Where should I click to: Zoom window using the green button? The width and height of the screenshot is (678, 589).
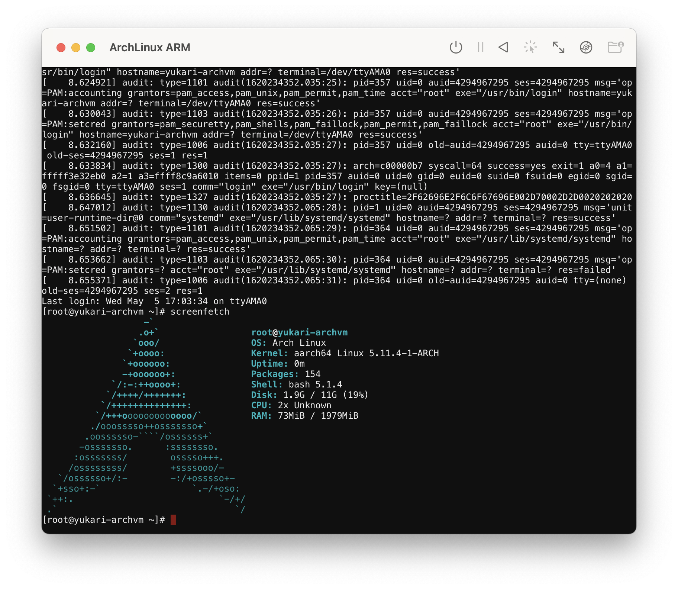pos(91,48)
